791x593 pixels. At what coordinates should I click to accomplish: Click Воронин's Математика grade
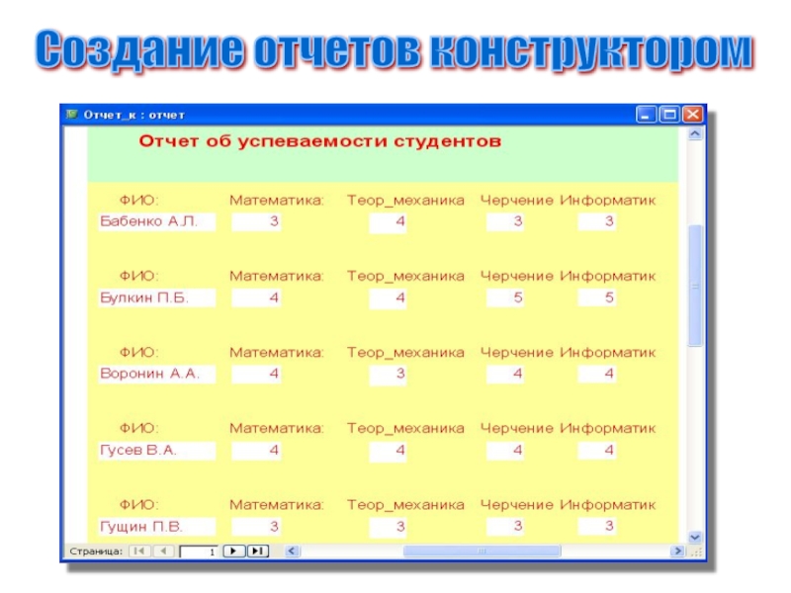tap(256, 374)
